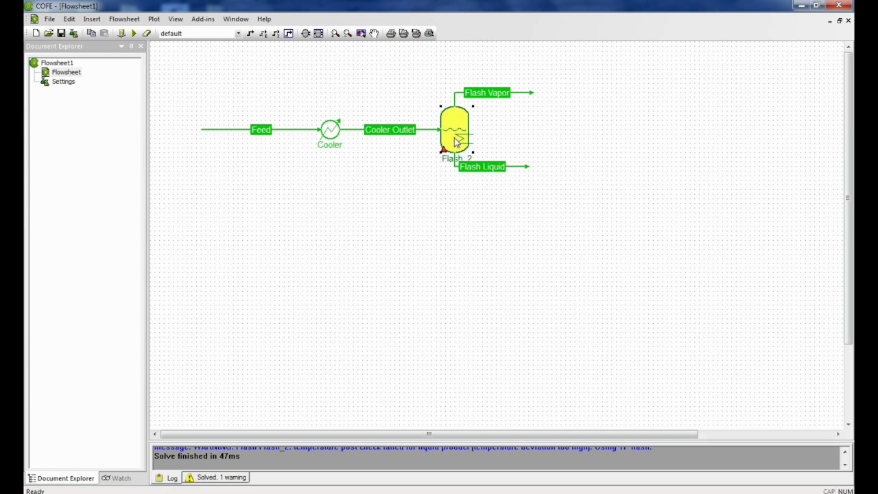Toggle the highlighted stream routing icon

(x=289, y=33)
